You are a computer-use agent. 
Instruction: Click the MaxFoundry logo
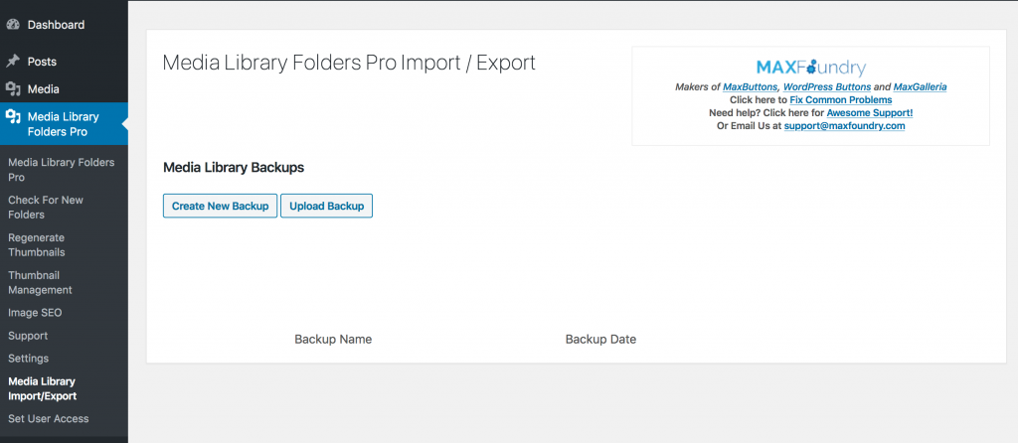[x=811, y=68]
